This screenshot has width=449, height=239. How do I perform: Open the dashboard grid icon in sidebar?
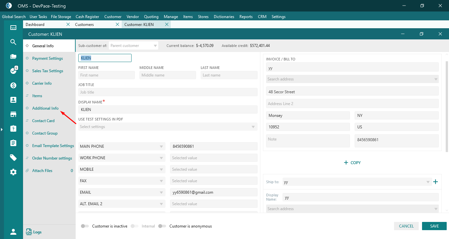tap(13, 28)
